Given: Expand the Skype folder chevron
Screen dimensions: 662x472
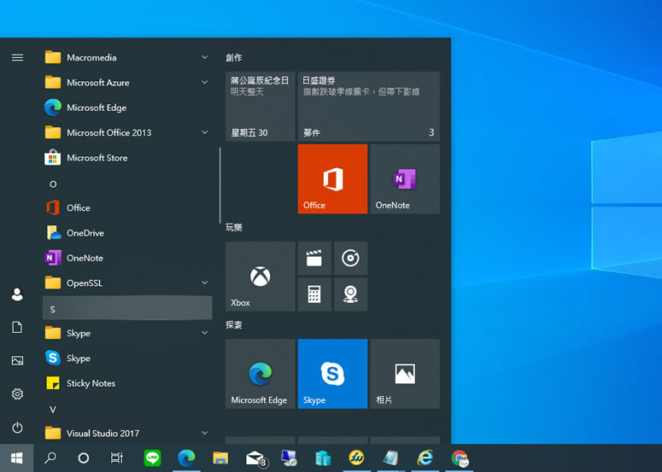Looking at the screenshot, I should click(x=204, y=333).
